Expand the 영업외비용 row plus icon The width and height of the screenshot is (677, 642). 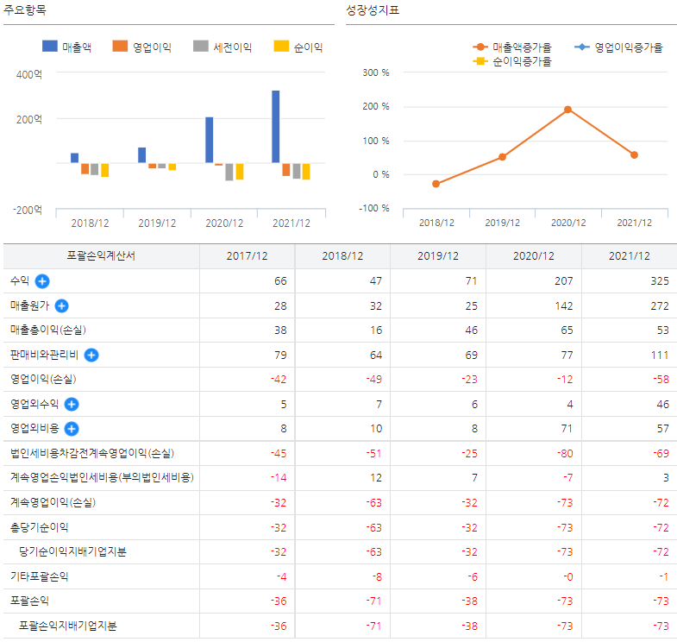click(72, 429)
